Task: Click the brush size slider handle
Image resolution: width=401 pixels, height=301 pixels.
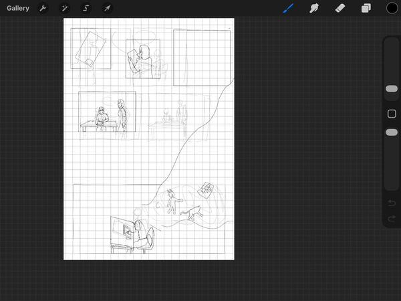Action: 392,88
